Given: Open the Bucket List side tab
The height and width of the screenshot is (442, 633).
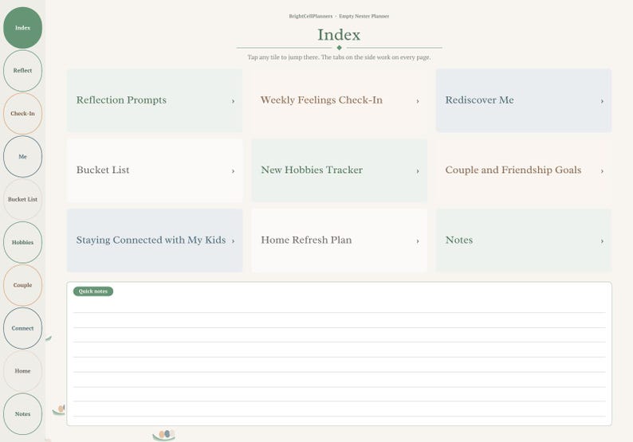Looking at the screenshot, I should click(x=22, y=199).
